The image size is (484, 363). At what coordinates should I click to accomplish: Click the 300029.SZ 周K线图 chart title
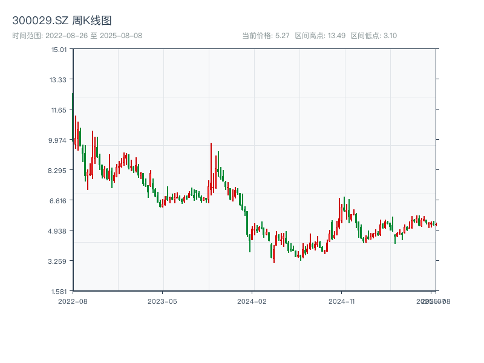(x=62, y=21)
